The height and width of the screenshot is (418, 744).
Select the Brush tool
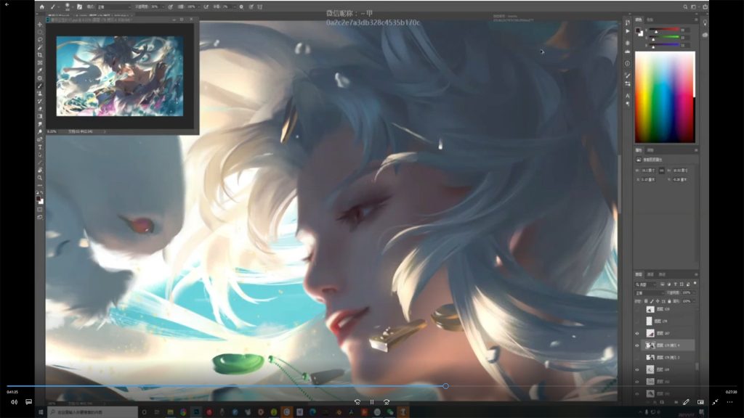40,86
